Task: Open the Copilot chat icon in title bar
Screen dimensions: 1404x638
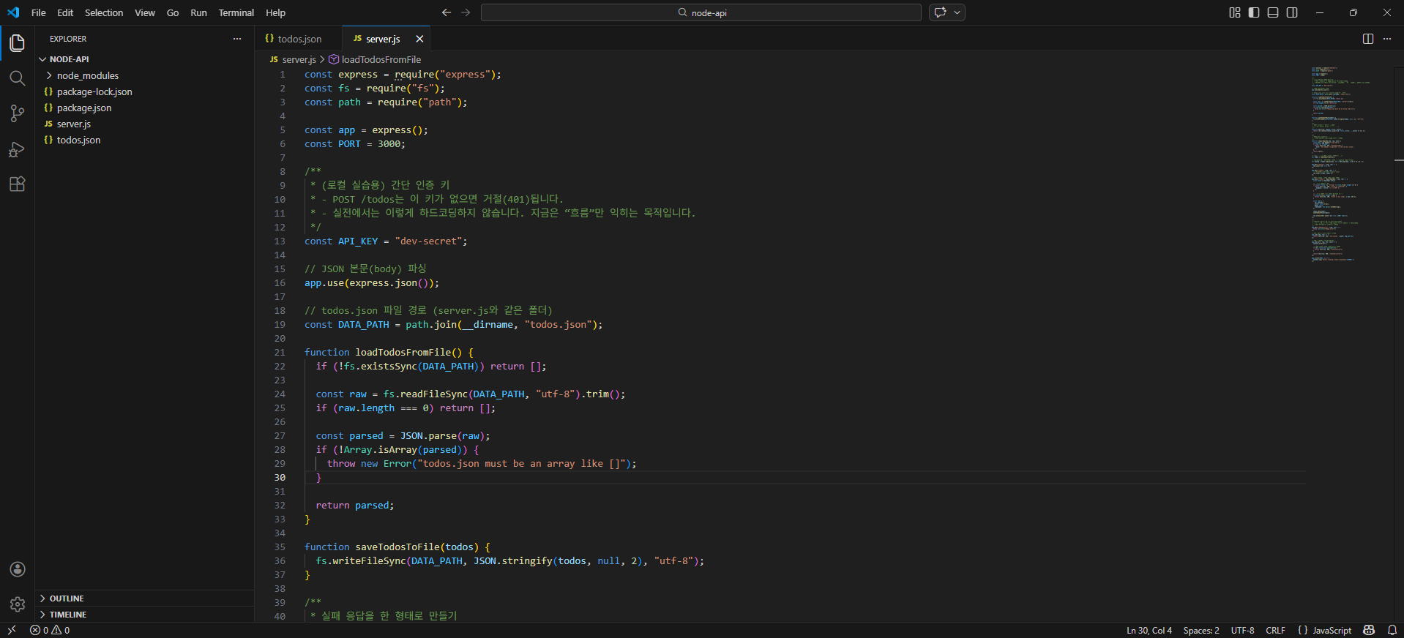Action: coord(941,12)
